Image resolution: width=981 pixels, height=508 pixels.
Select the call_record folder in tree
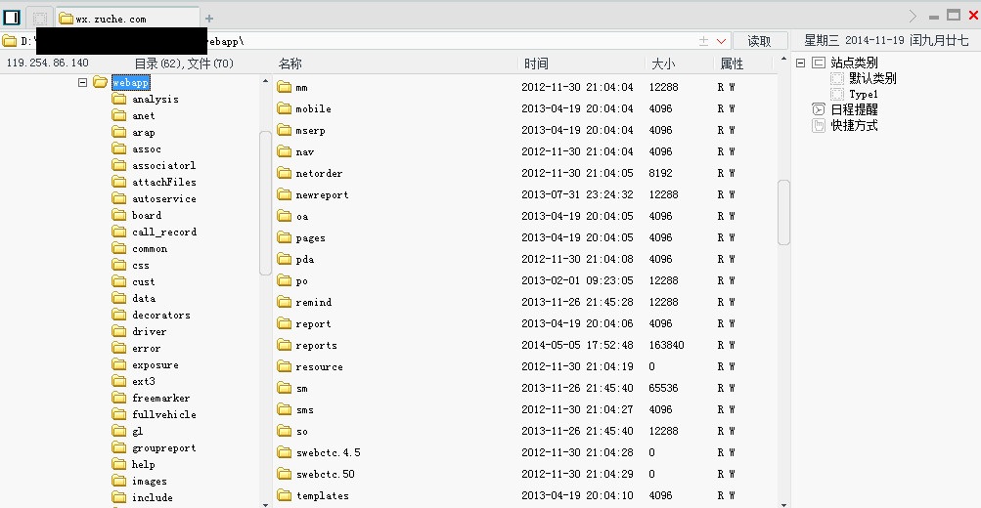(x=164, y=232)
